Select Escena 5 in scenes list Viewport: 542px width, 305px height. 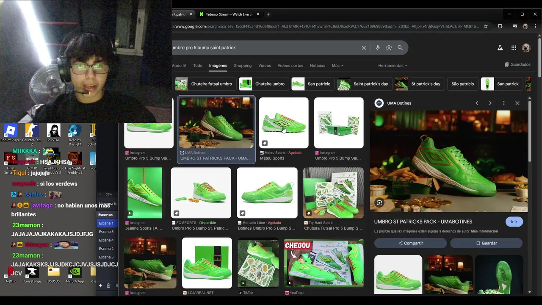[106, 232]
